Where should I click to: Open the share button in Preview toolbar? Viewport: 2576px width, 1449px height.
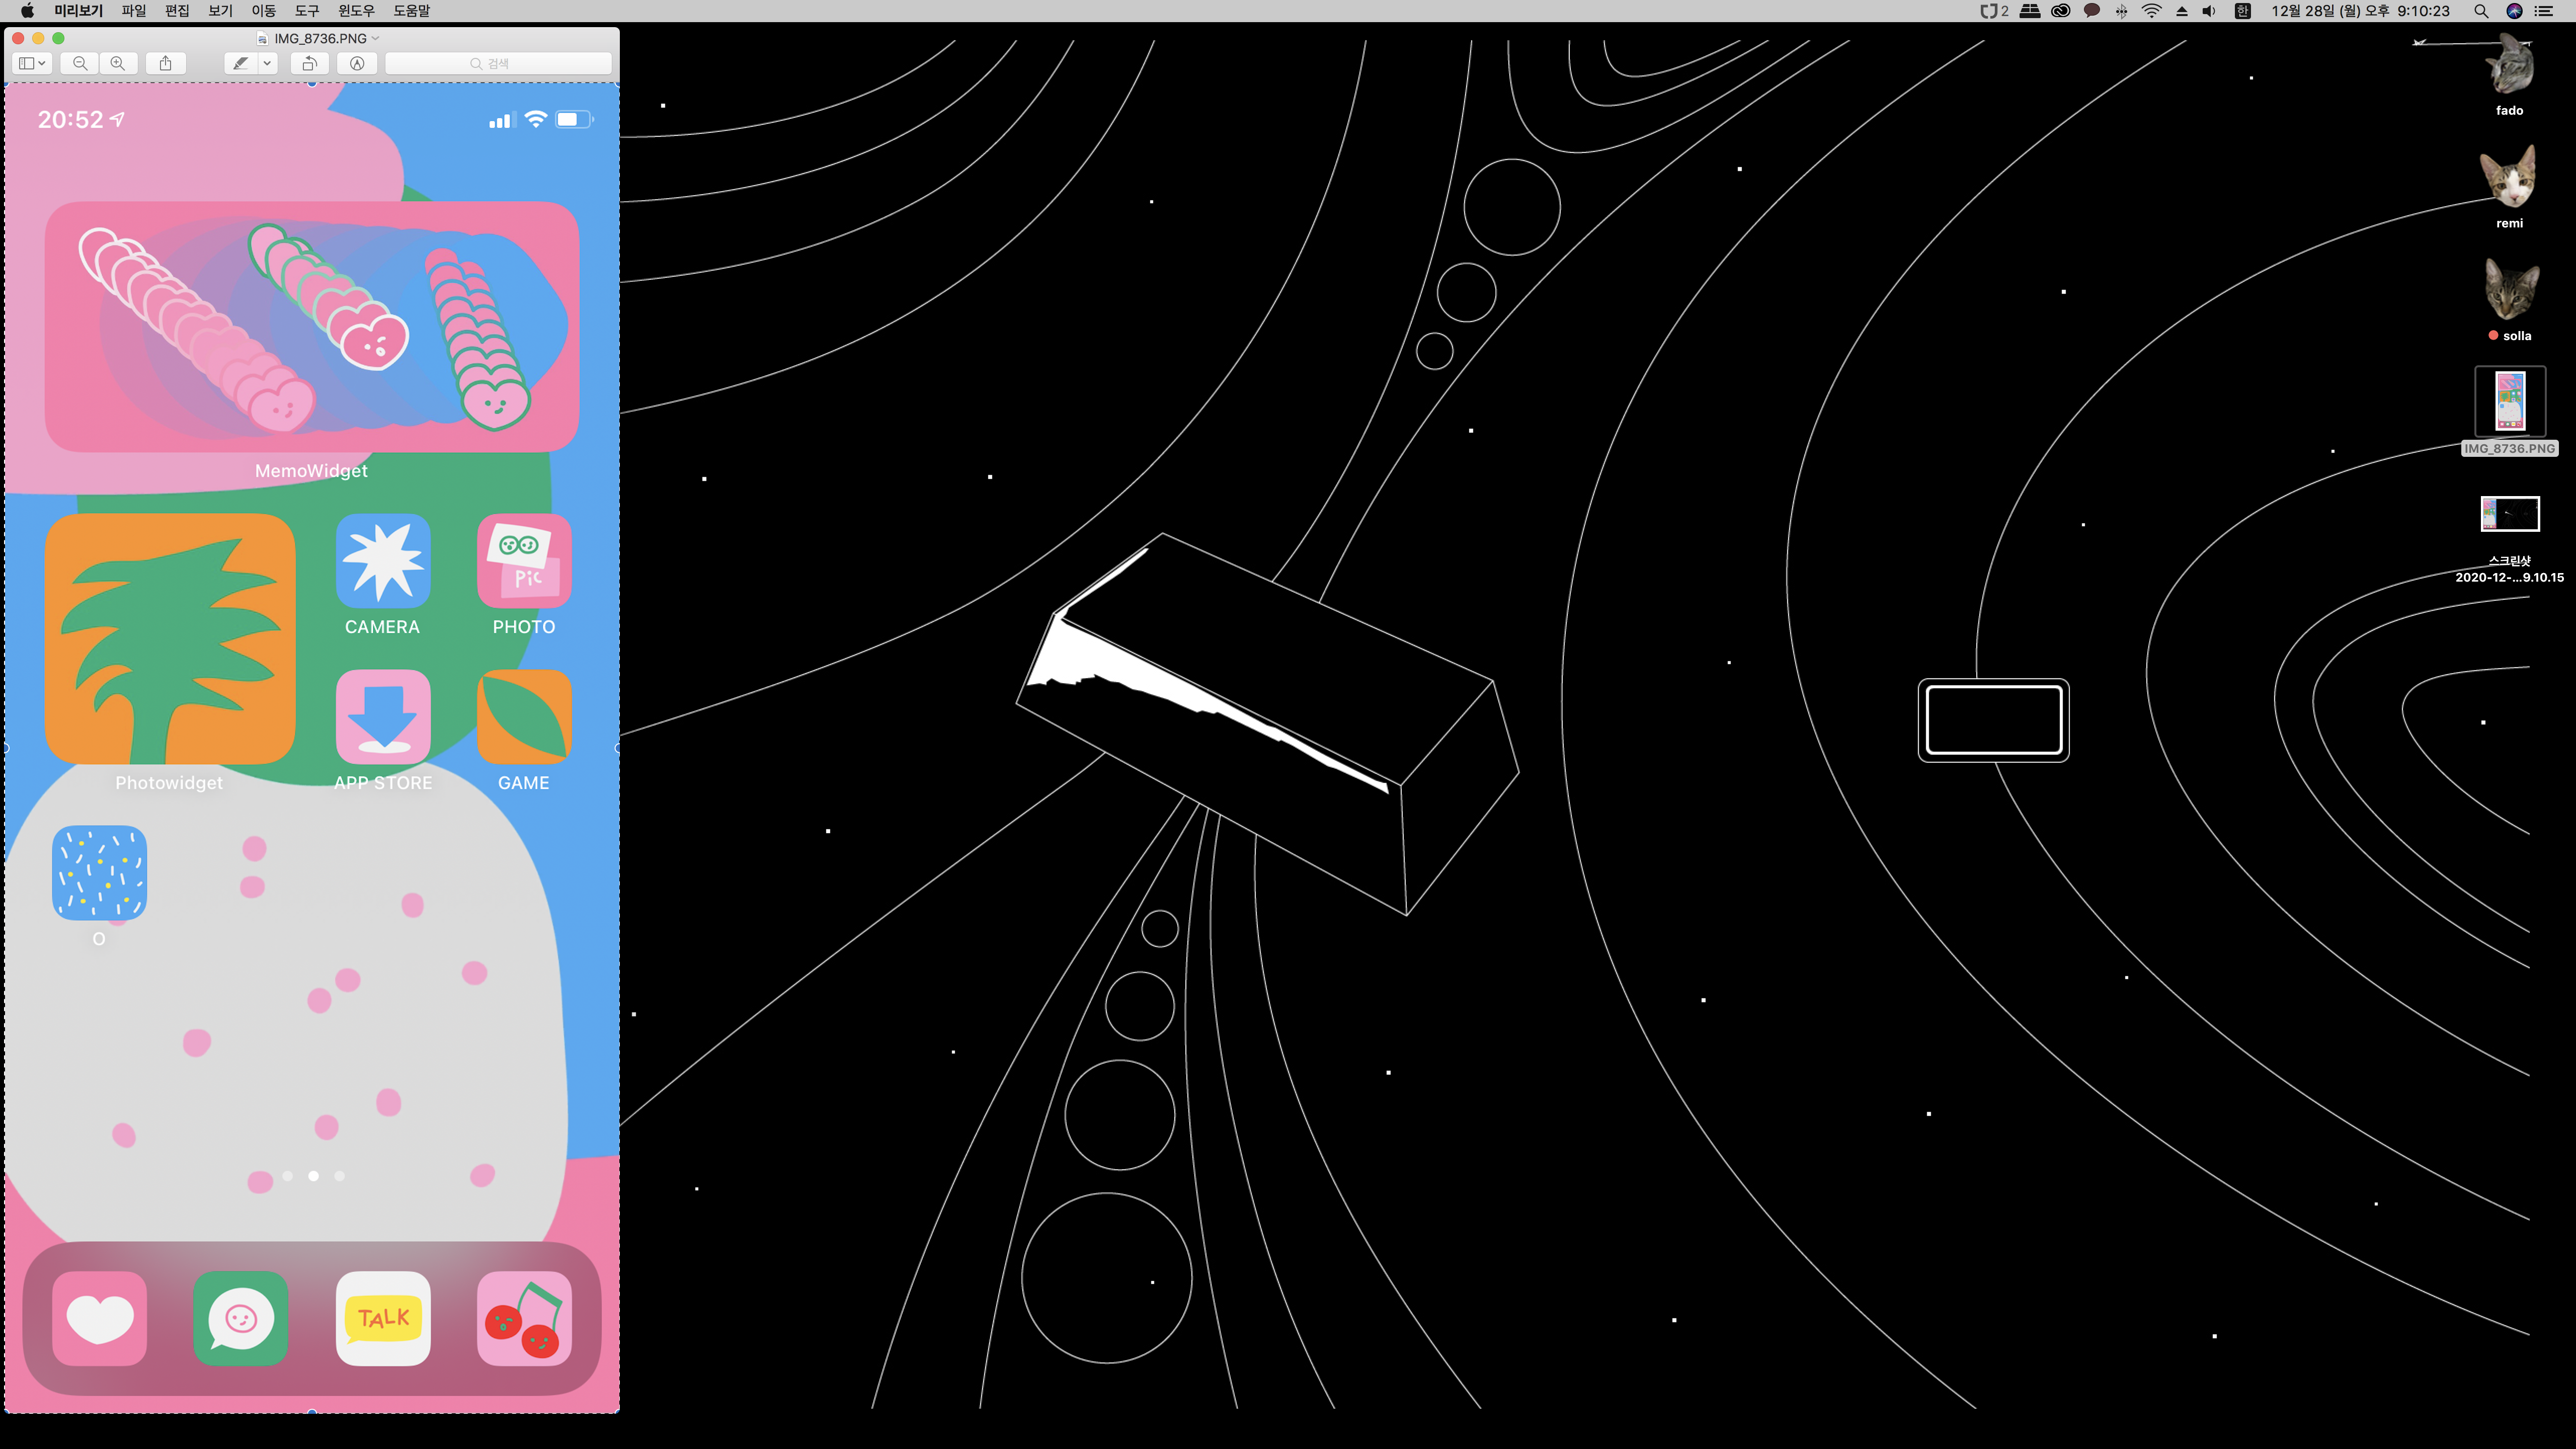(x=166, y=63)
